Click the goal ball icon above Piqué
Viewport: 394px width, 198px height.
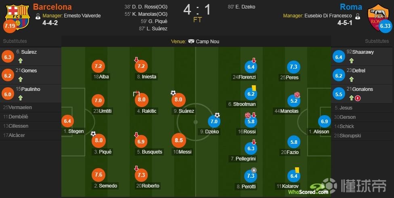tap(93, 134)
